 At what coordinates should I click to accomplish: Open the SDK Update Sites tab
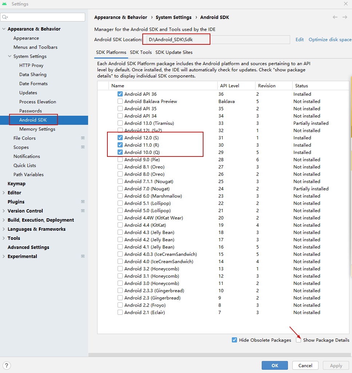(x=174, y=52)
